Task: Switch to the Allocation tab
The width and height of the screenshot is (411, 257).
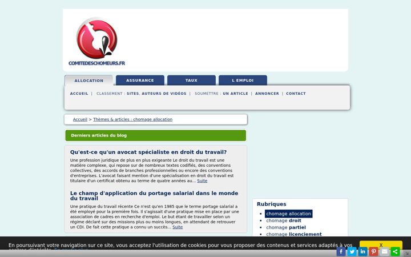Action: [x=89, y=81]
